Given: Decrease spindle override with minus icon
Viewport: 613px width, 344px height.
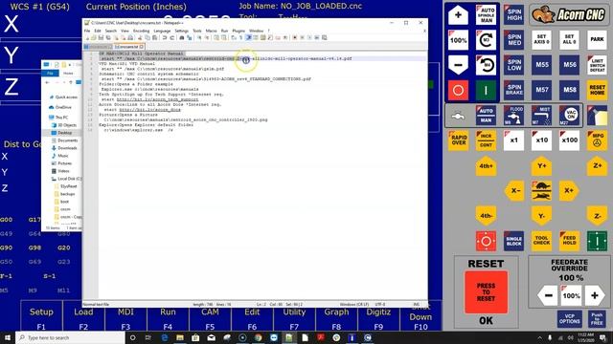Looking at the screenshot, I should (458, 65).
